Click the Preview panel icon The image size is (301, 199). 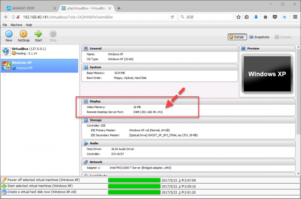pyautogui.click(x=243, y=48)
